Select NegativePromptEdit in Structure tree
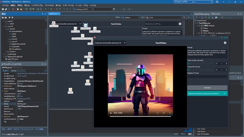Image resolution: width=244 pixels, height=137 pixels. (18, 44)
